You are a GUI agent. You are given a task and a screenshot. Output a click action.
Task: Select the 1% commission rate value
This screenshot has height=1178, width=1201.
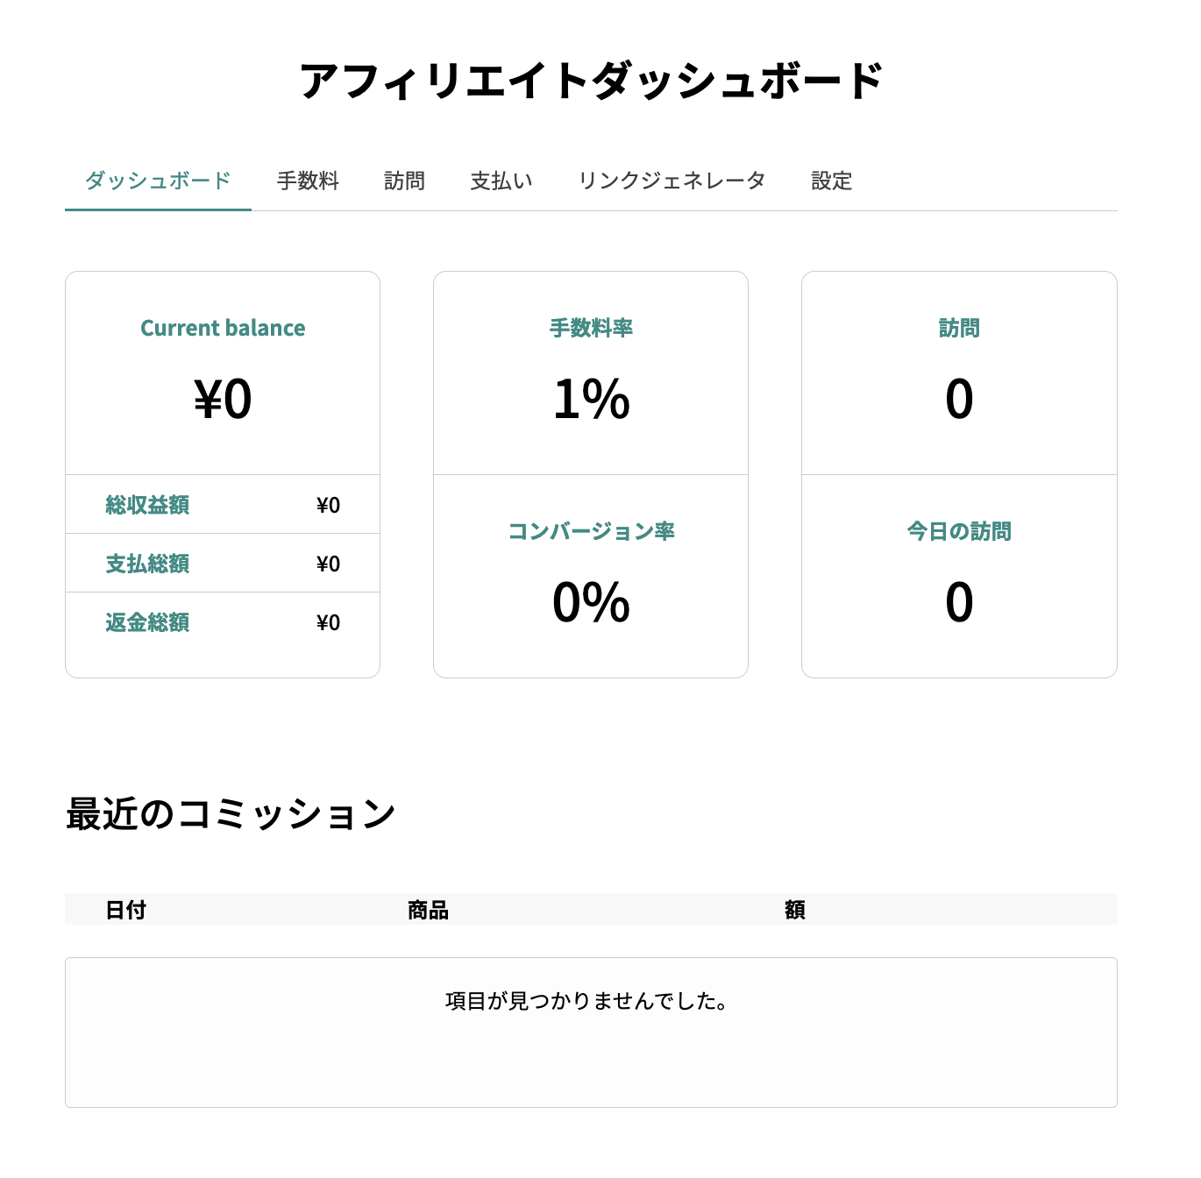[591, 400]
